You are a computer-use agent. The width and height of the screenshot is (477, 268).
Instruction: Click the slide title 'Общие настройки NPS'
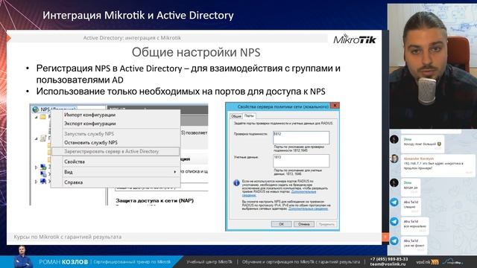[196, 52]
